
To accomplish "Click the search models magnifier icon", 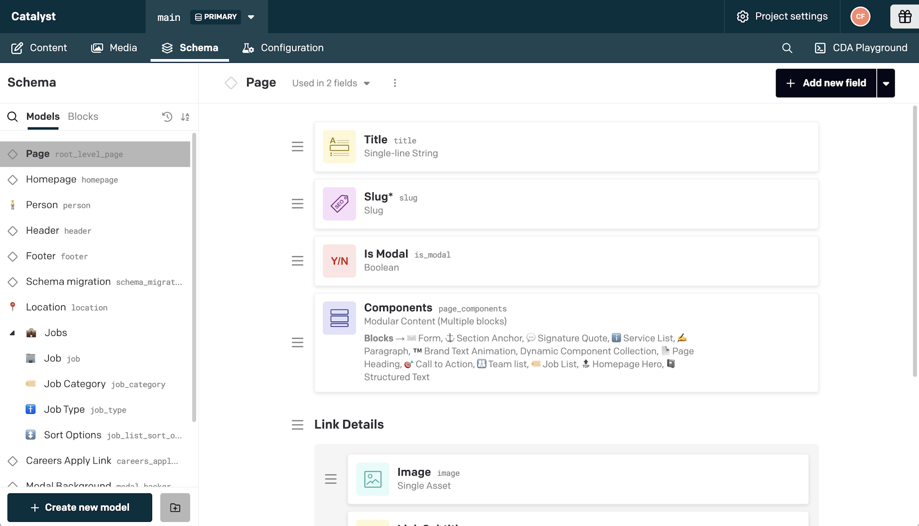I will coord(12,117).
